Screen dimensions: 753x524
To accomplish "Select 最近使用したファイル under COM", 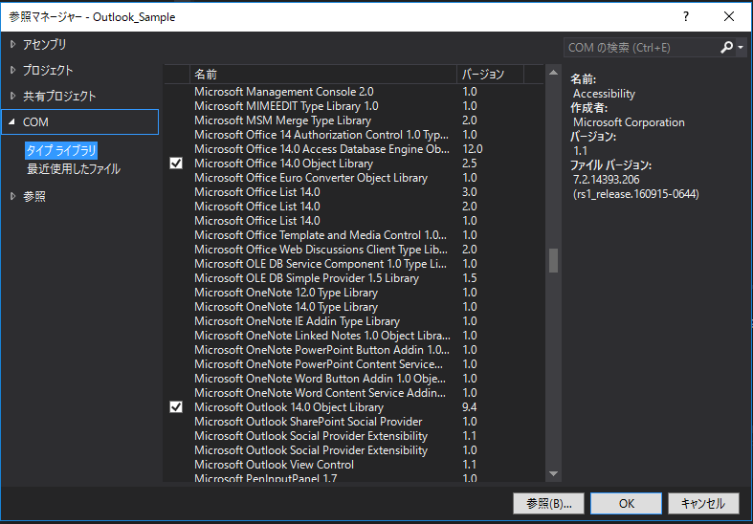I will coord(73,169).
